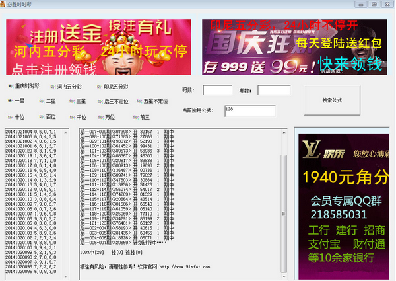This screenshot has width=396, height=281.
Task: Focus the 期数 input field
Action: pos(274,90)
